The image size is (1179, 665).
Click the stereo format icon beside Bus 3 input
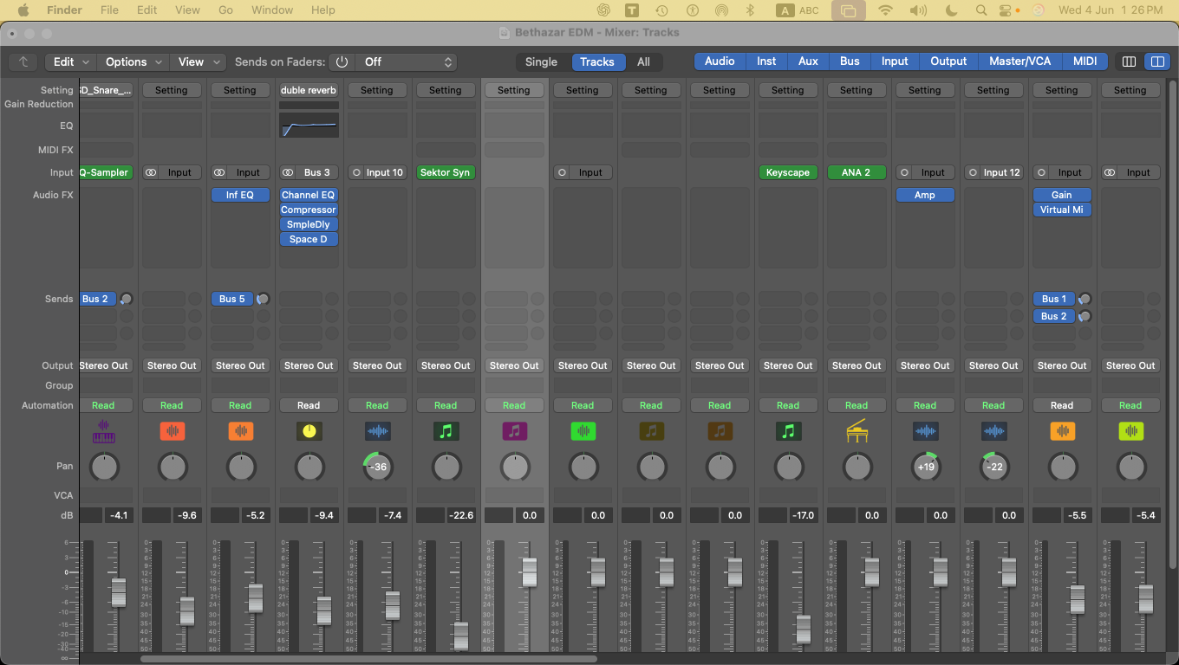point(288,172)
